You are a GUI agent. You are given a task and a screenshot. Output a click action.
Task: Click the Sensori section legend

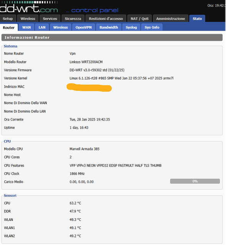click(x=10, y=196)
